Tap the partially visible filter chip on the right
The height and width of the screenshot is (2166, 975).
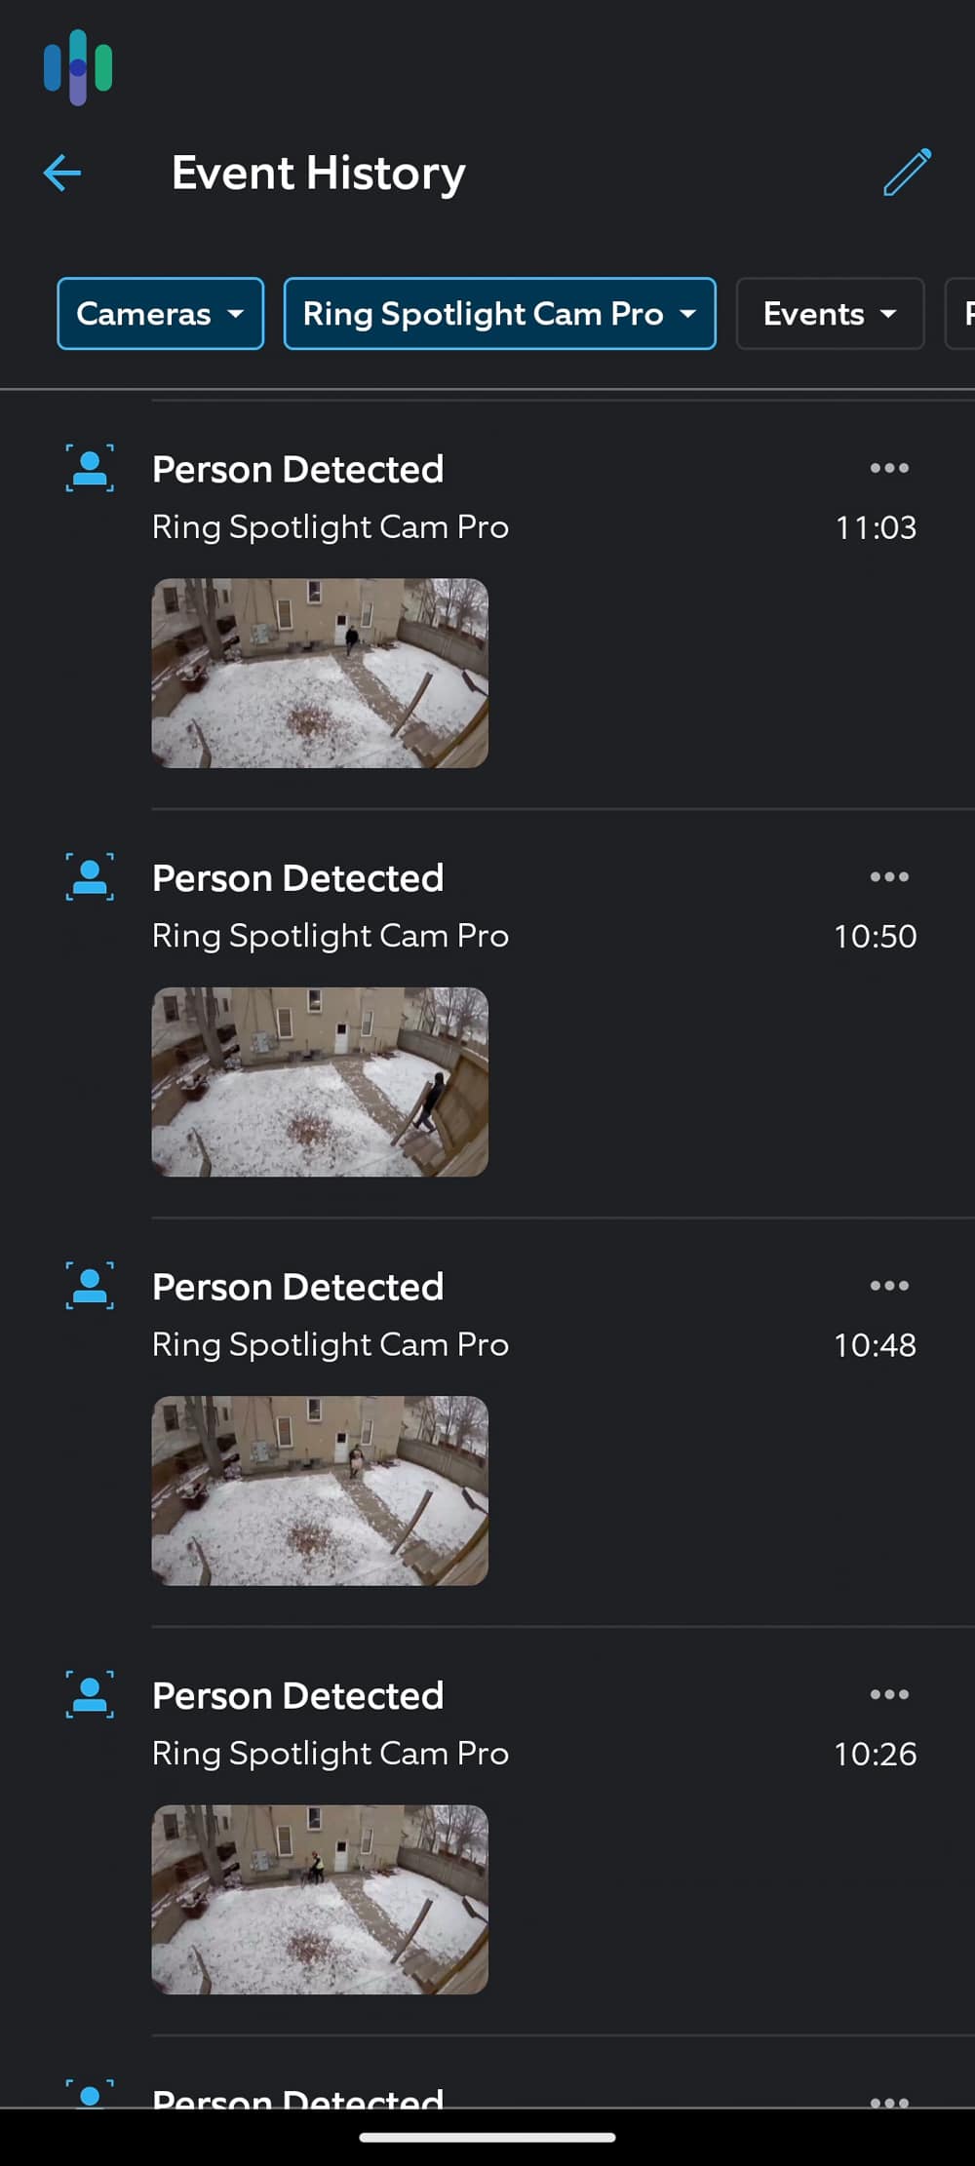(962, 314)
